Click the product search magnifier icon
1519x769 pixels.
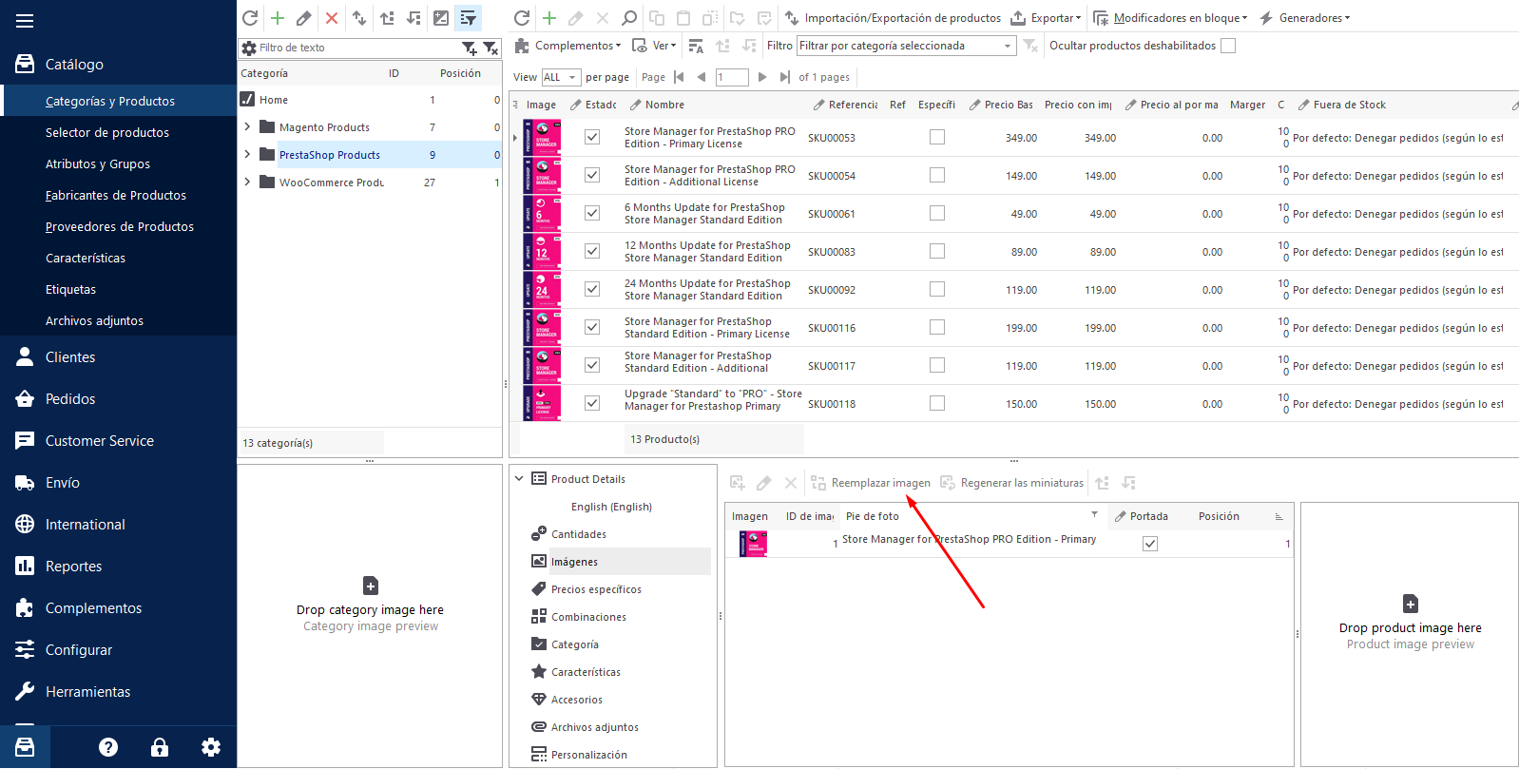pyautogui.click(x=629, y=18)
